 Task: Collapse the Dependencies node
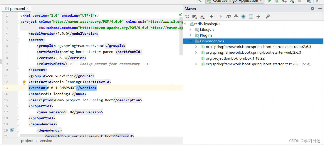point(191,41)
